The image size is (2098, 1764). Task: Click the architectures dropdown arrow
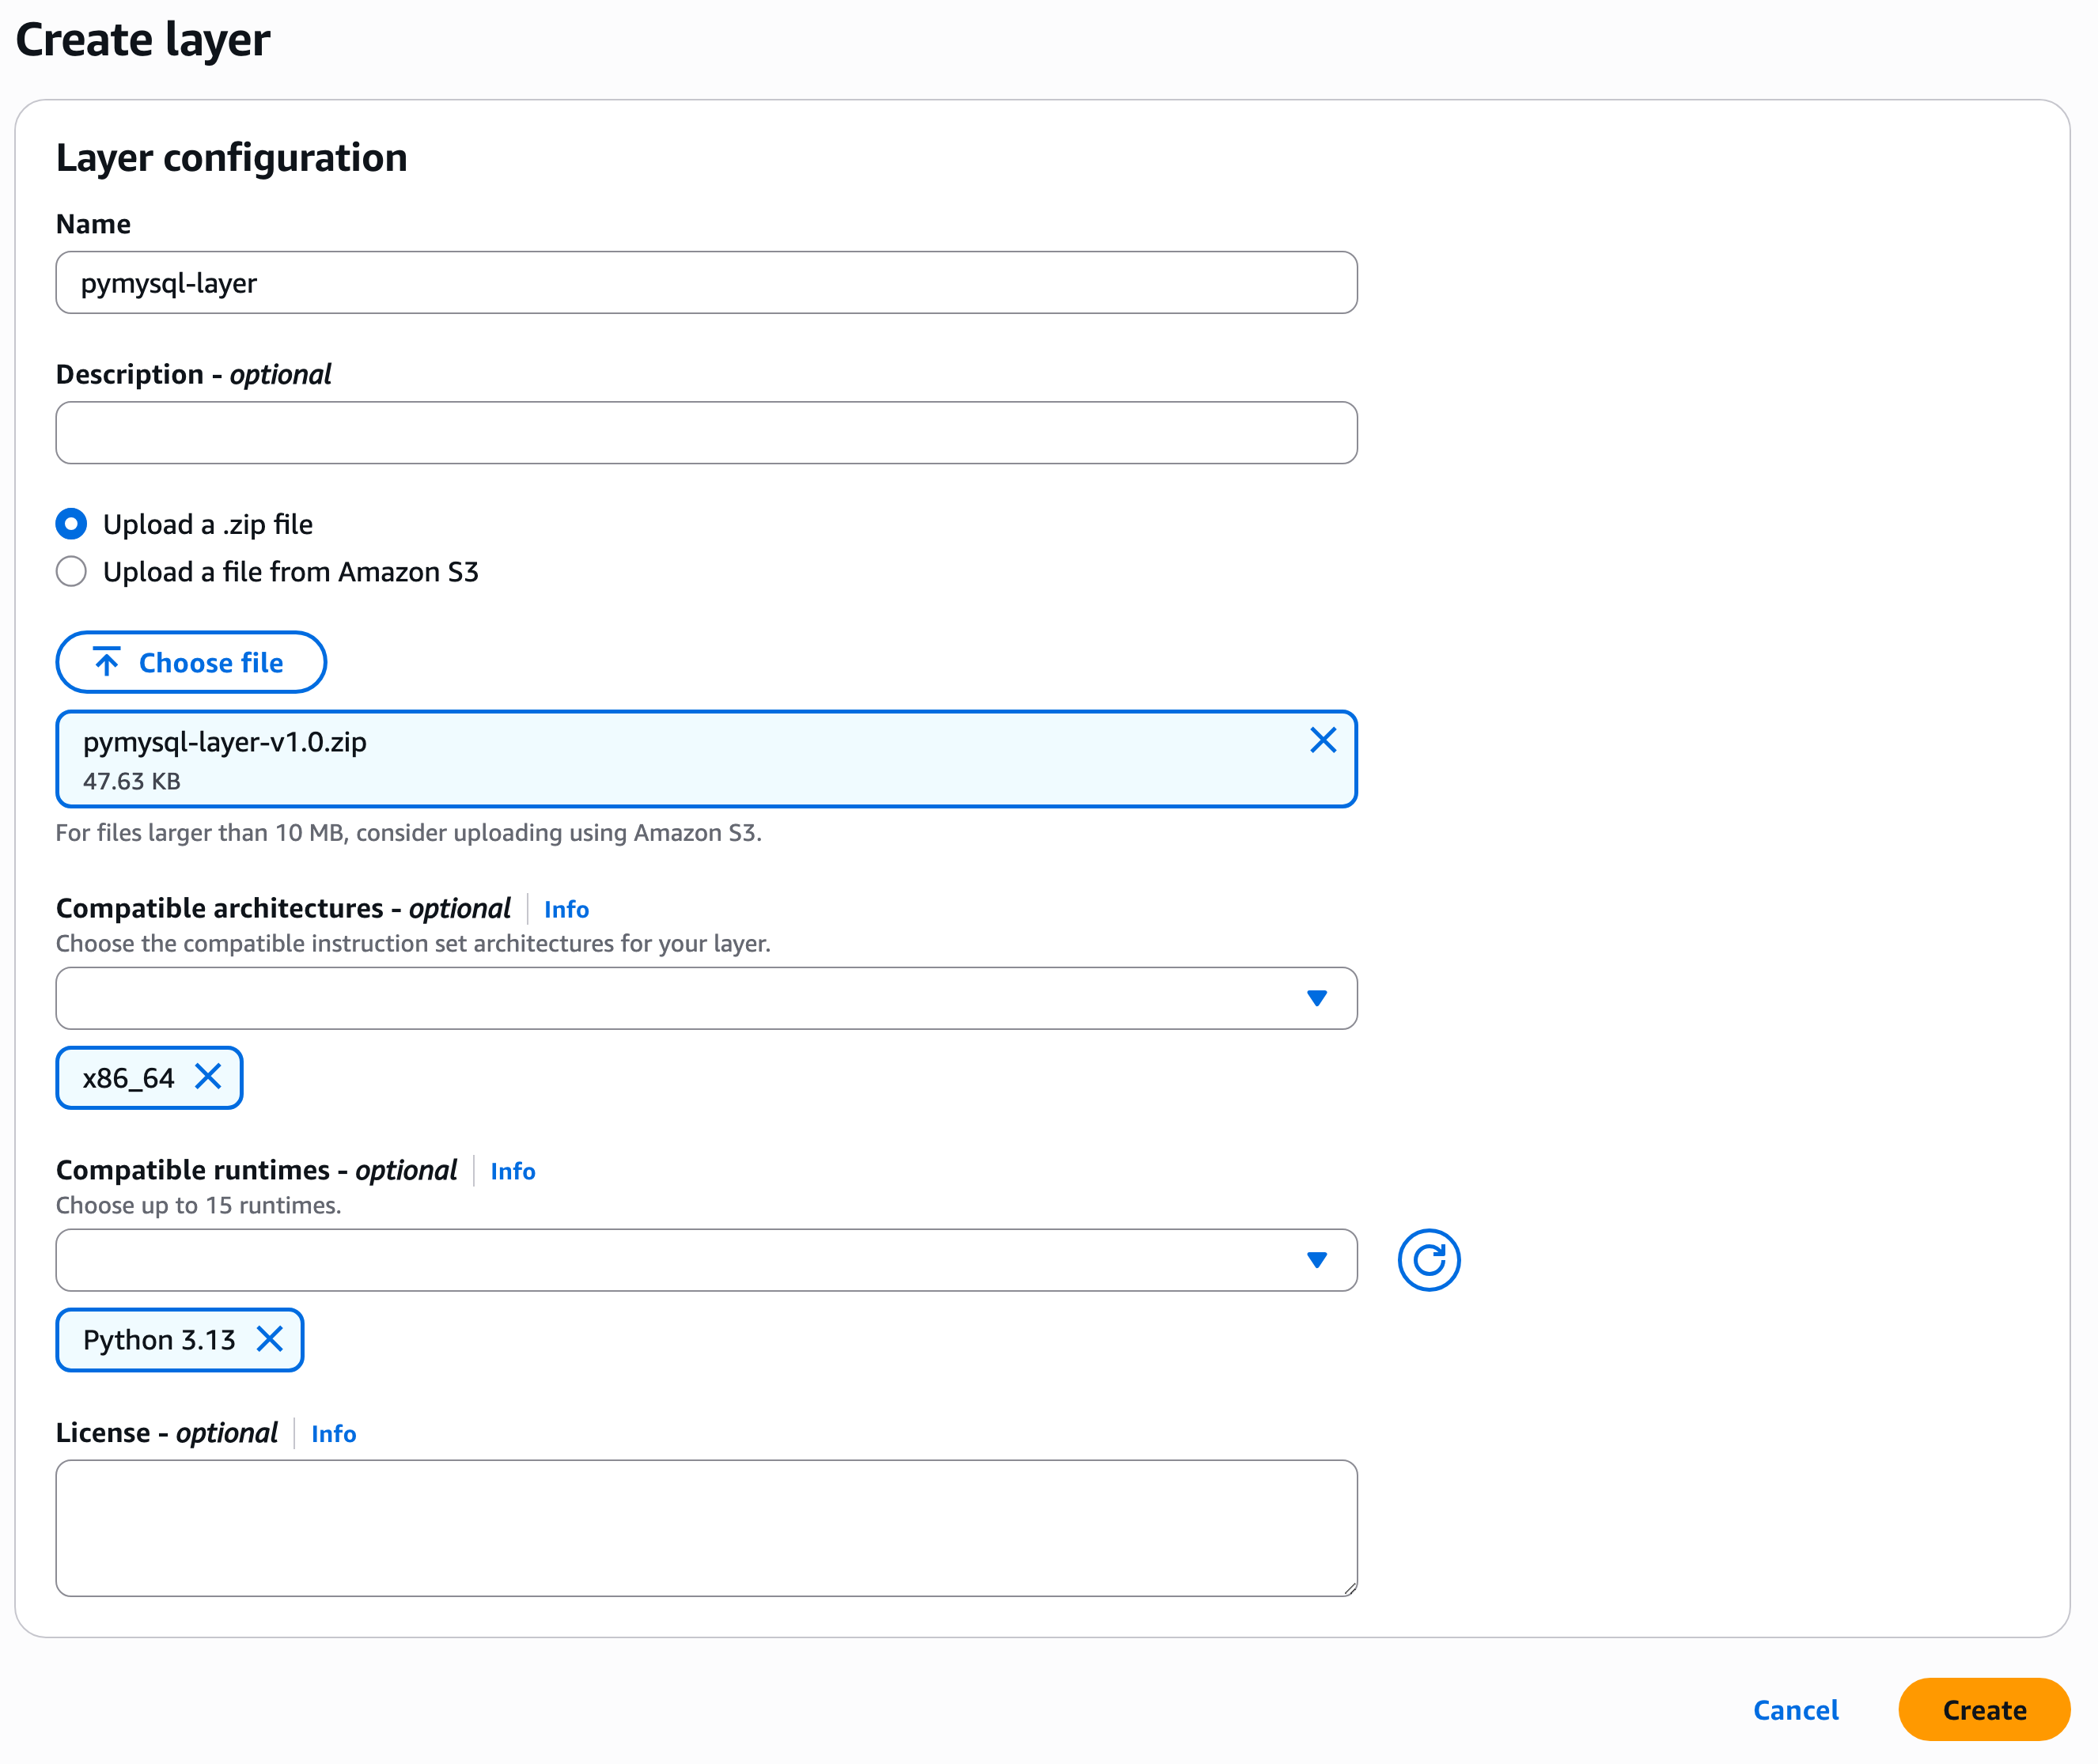1316,998
